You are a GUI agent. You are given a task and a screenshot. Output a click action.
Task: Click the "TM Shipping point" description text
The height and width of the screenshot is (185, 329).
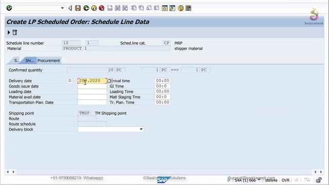pyautogui.click(x=111, y=113)
